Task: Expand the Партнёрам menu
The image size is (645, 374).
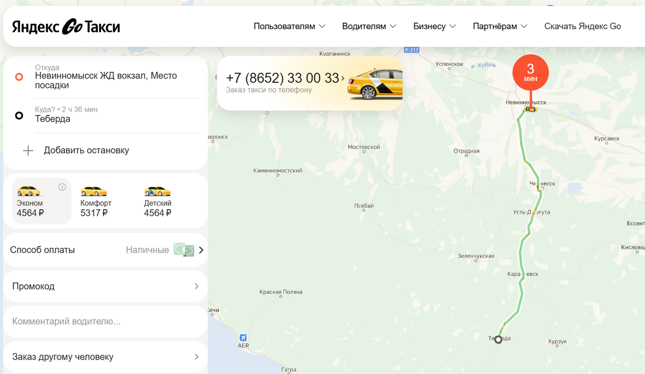Action: (x=500, y=26)
